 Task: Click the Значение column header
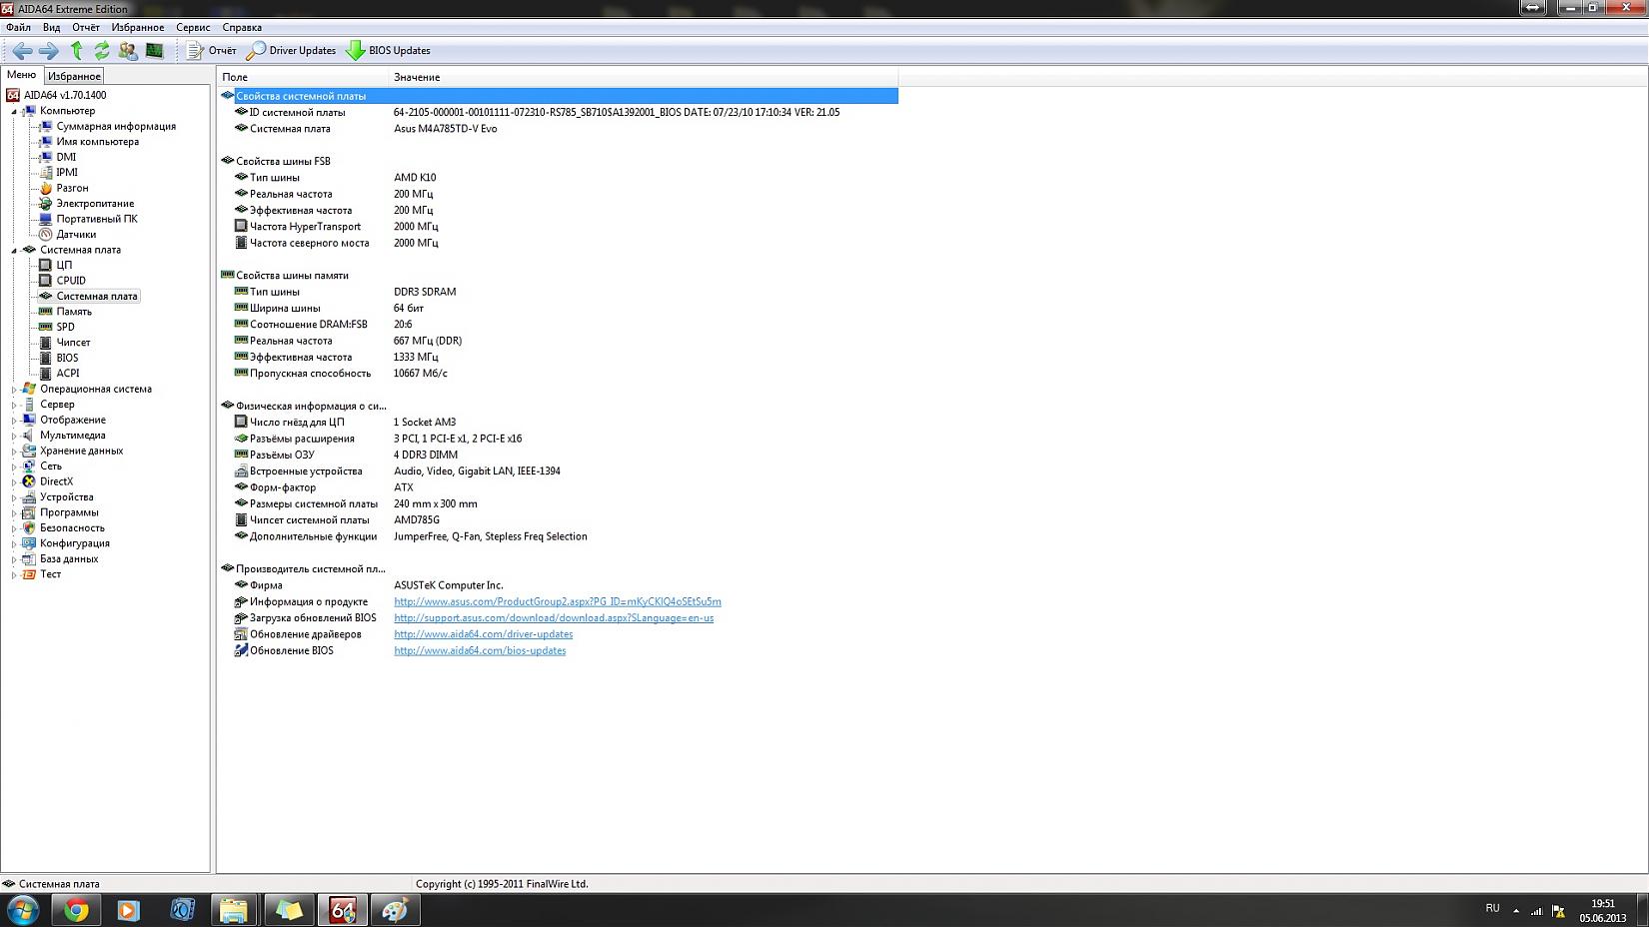[x=644, y=77]
